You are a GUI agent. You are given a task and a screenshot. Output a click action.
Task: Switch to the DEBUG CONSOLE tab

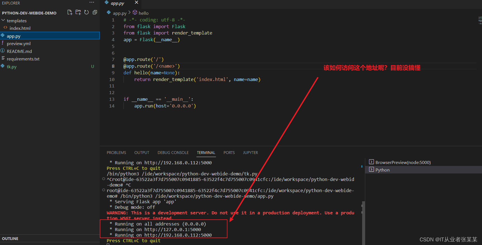click(173, 153)
